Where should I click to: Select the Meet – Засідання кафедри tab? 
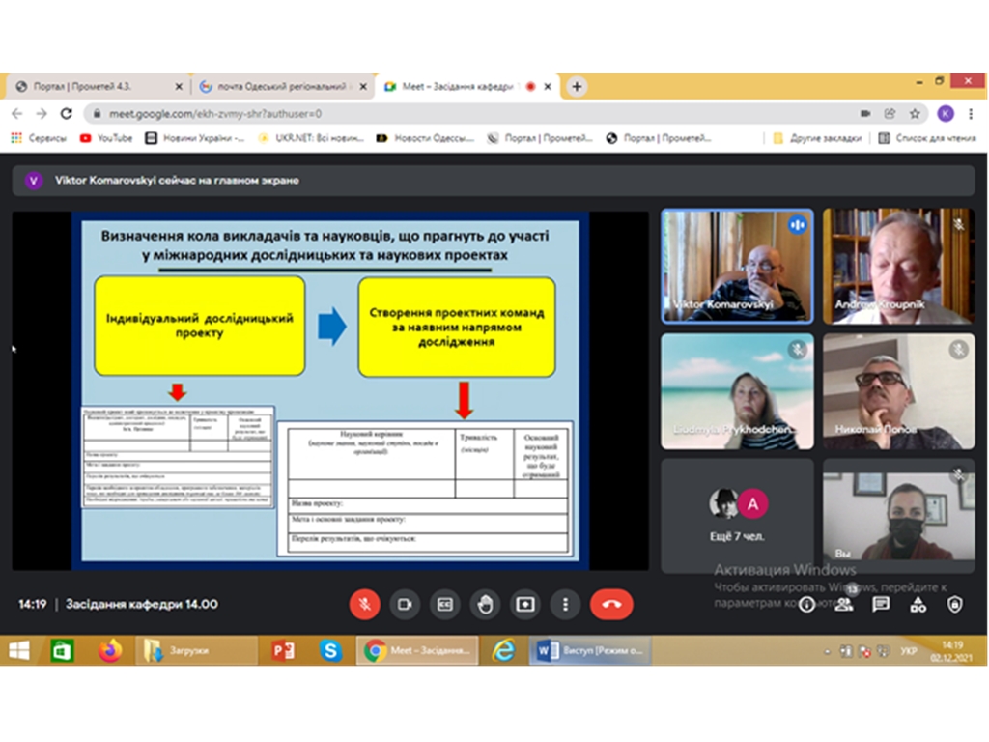pos(466,86)
